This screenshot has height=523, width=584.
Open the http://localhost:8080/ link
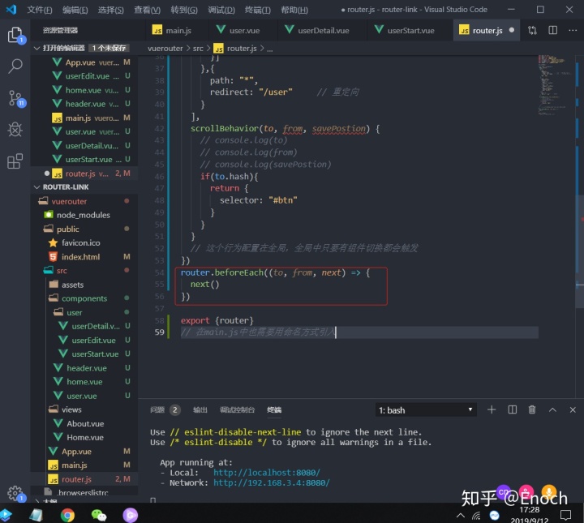[x=267, y=473]
